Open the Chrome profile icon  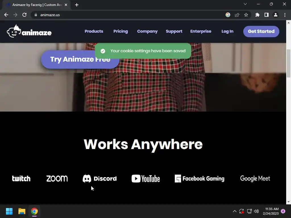click(276, 15)
